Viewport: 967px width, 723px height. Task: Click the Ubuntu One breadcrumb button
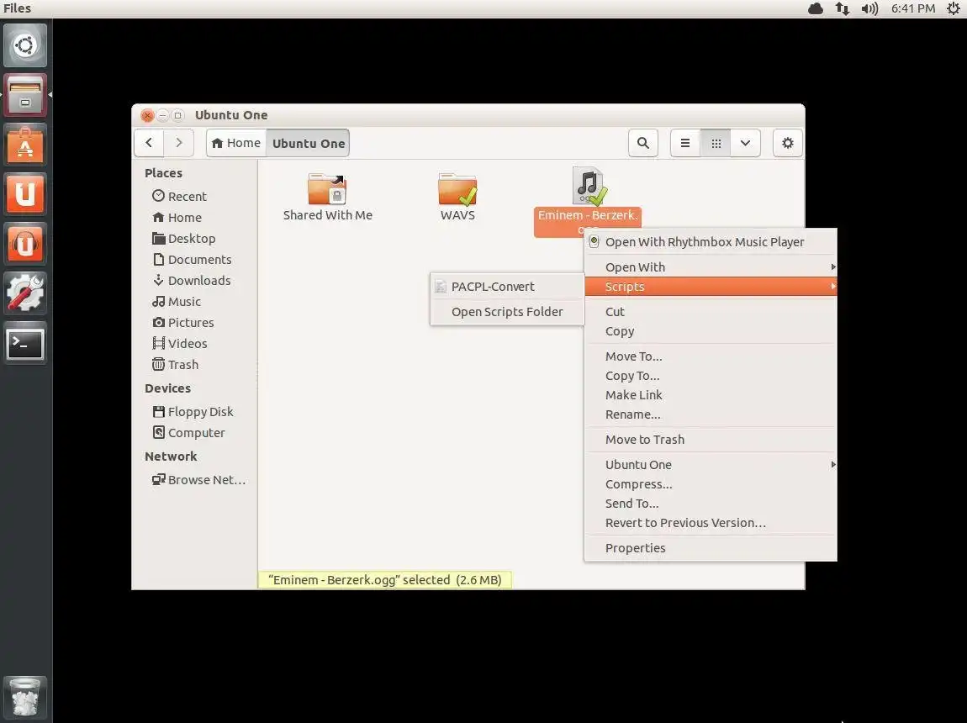309,143
